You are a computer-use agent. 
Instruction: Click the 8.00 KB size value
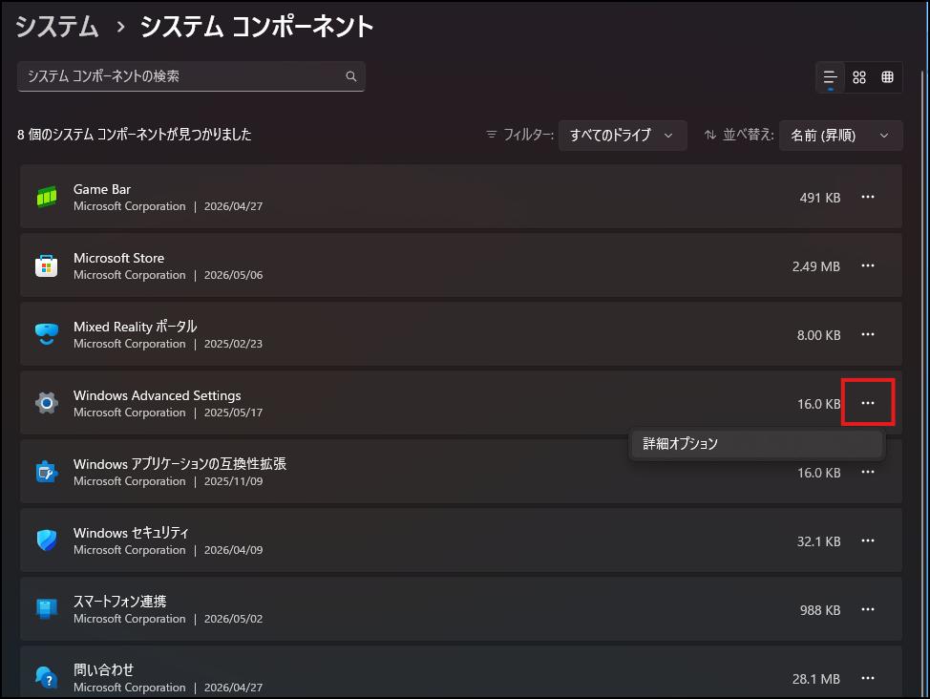pyautogui.click(x=818, y=335)
